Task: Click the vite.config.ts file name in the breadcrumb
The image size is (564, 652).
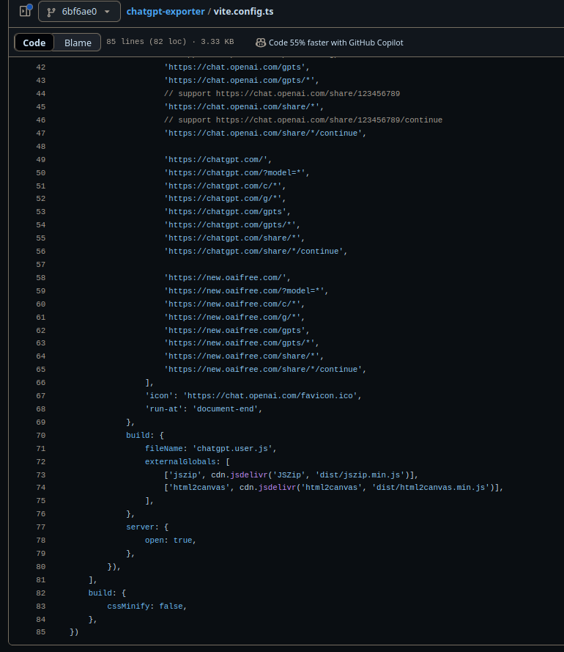Action: click(x=243, y=11)
